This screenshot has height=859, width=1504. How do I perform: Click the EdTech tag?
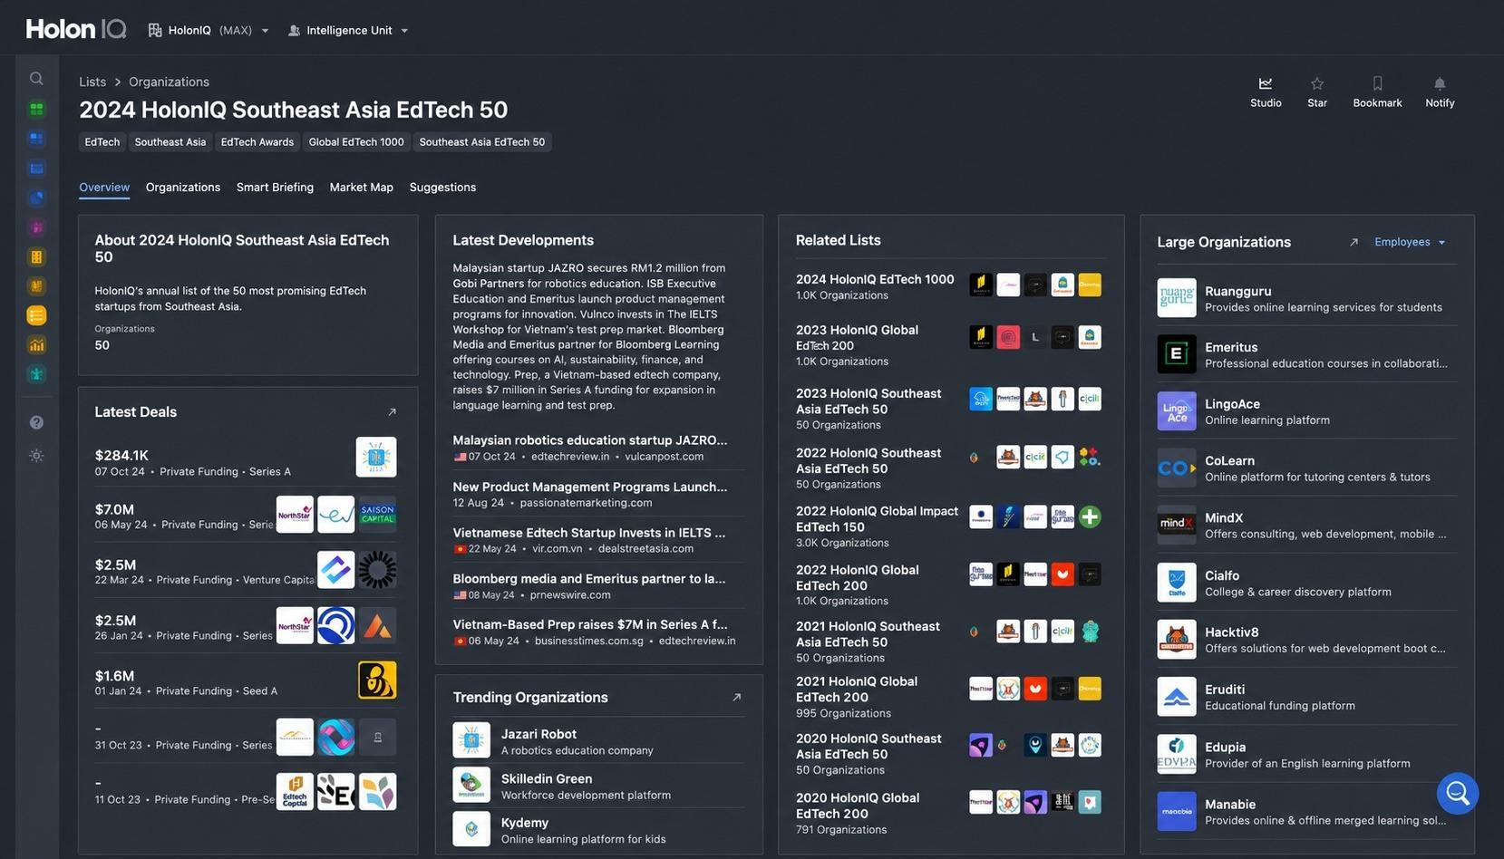102,142
